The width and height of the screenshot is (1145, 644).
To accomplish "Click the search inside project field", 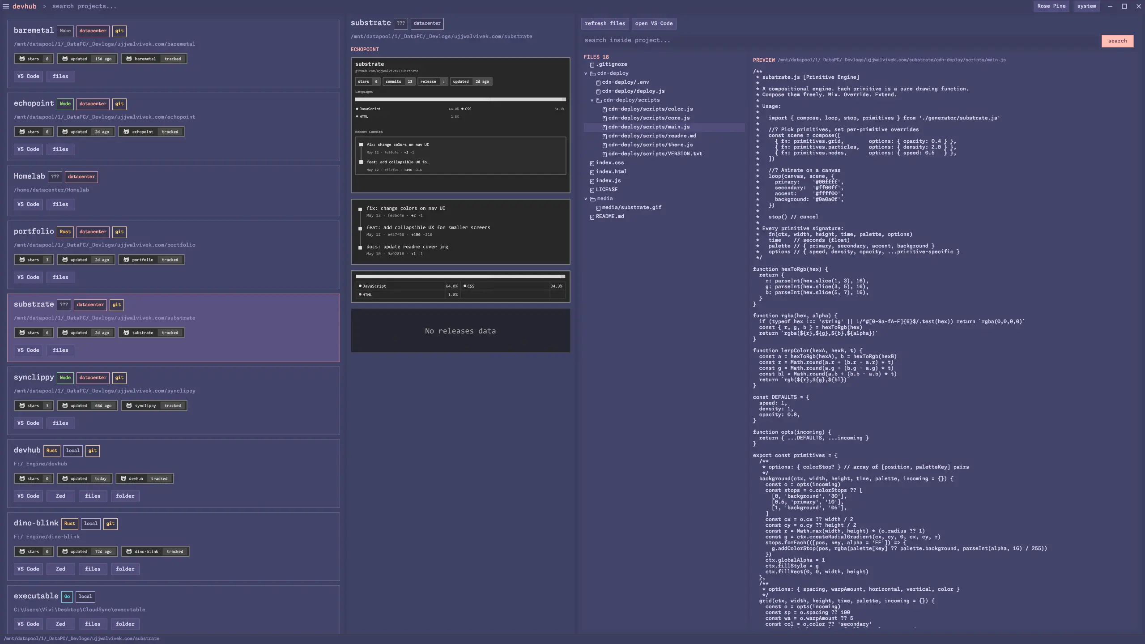I will (841, 40).
